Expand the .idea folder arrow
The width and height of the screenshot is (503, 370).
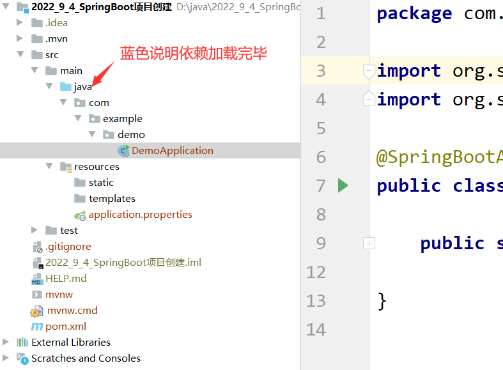click(x=20, y=22)
